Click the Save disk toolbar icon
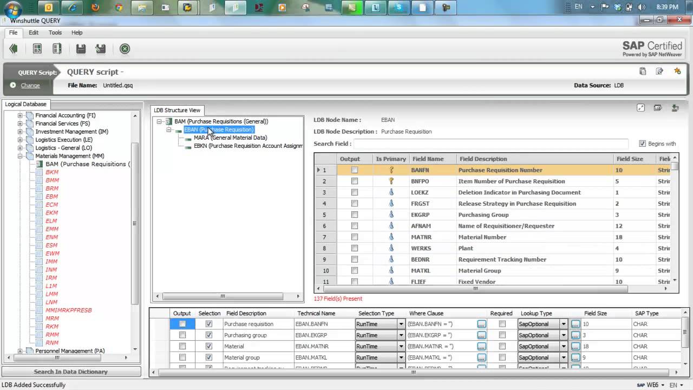The width and height of the screenshot is (693, 390). [x=81, y=49]
